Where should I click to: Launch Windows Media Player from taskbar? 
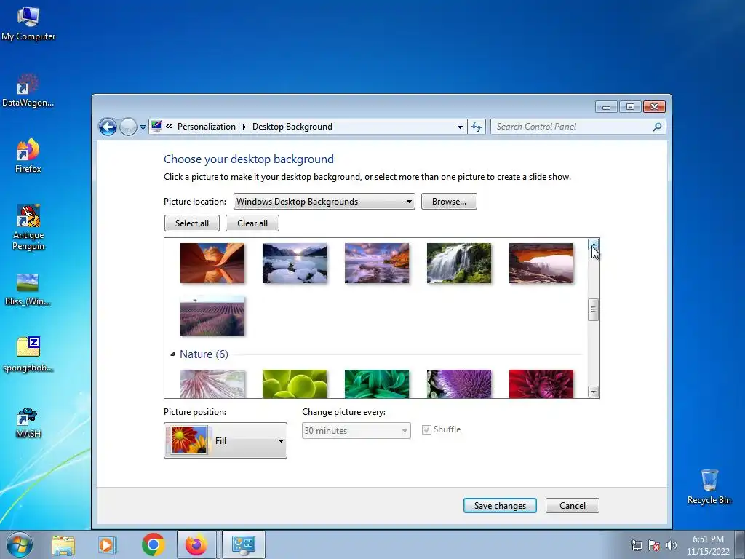coord(108,544)
